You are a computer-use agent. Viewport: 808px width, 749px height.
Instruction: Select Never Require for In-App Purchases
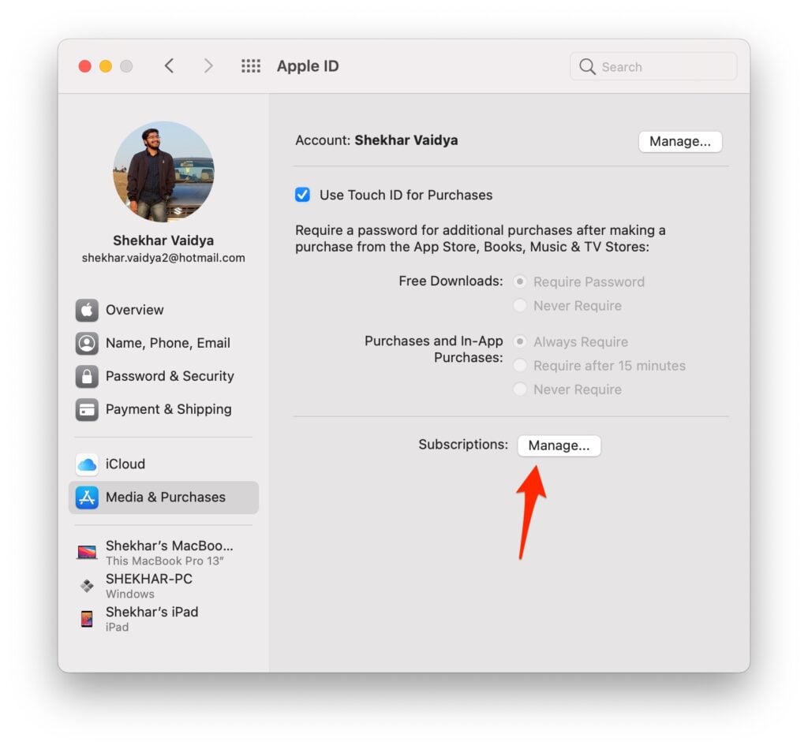click(x=520, y=389)
